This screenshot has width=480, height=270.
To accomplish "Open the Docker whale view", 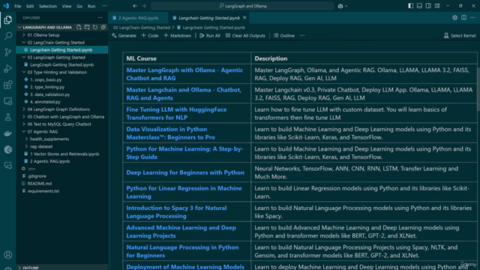I will [8, 133].
